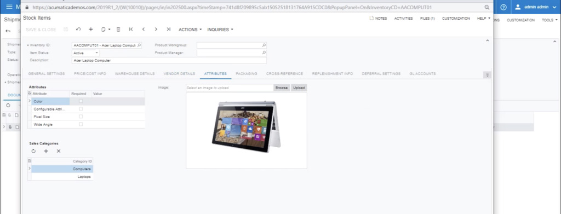Jump to the last record icon
The image size is (561, 214).
169,30
